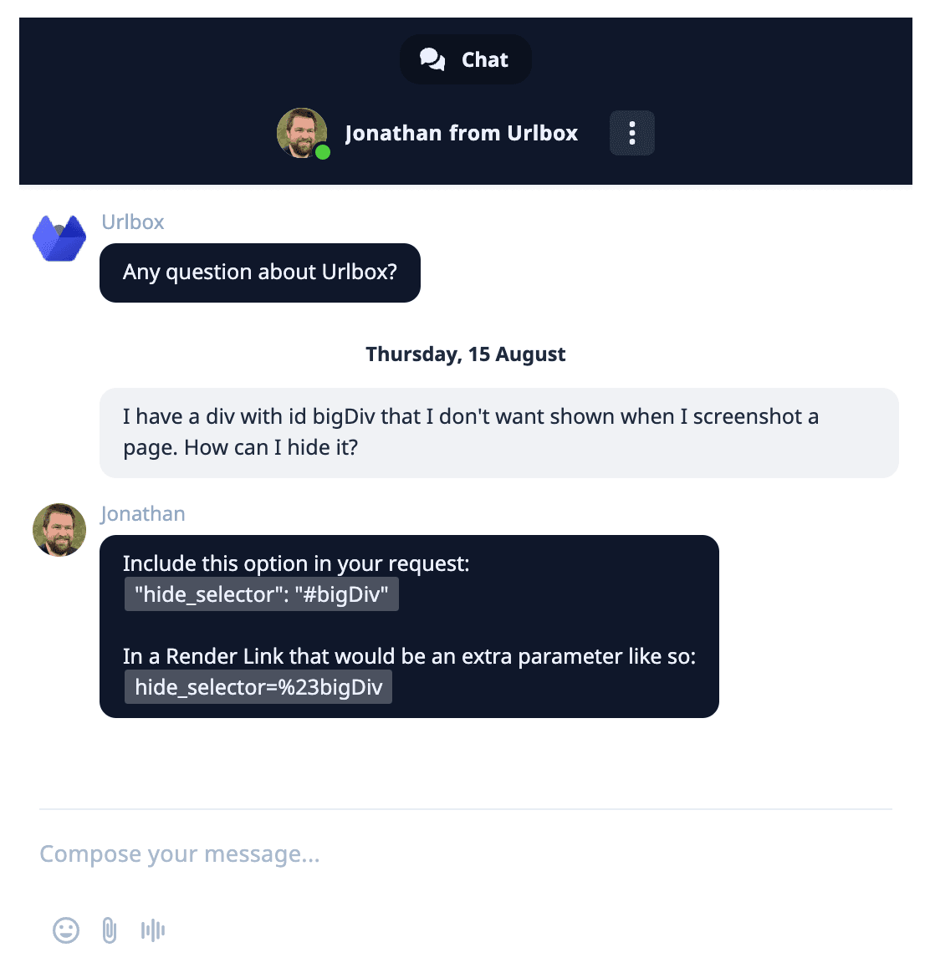
Task: Click the Jonathan name label above his reply
Action: coord(142,513)
